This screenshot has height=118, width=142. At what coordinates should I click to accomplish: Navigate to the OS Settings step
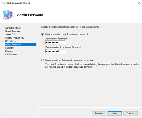(11, 41)
